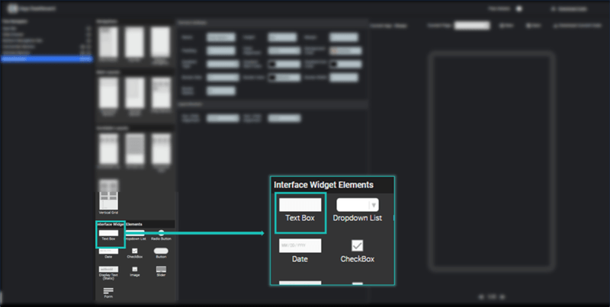
Task: Open the enlarged Dropdown List arrow in the callout
Action: click(x=373, y=204)
